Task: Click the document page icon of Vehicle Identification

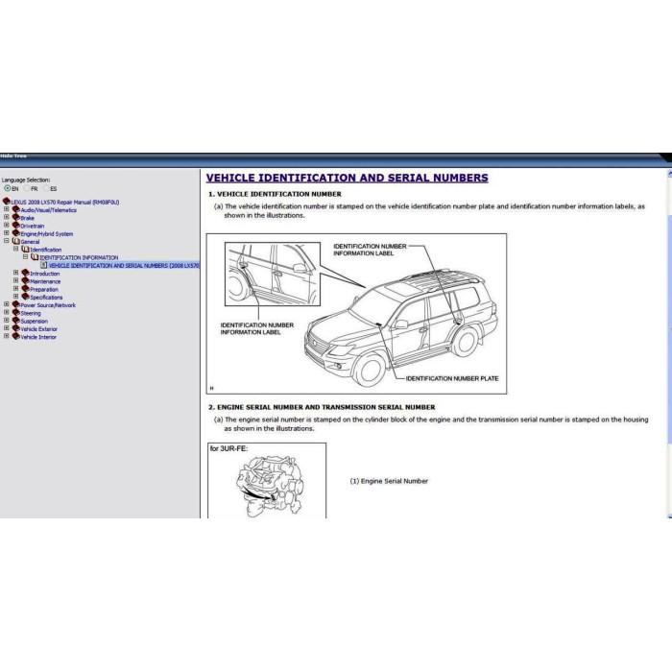Action: (44, 265)
